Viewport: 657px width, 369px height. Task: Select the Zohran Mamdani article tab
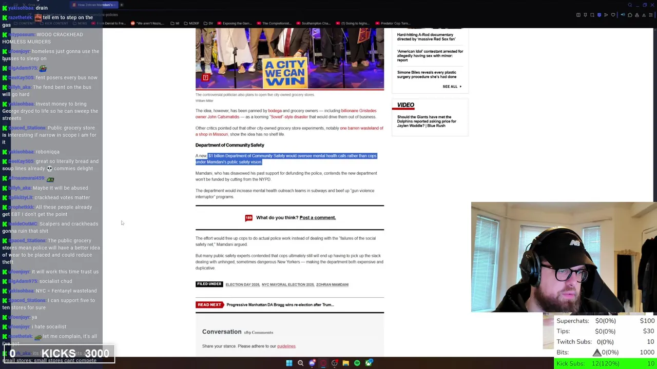[95, 5]
